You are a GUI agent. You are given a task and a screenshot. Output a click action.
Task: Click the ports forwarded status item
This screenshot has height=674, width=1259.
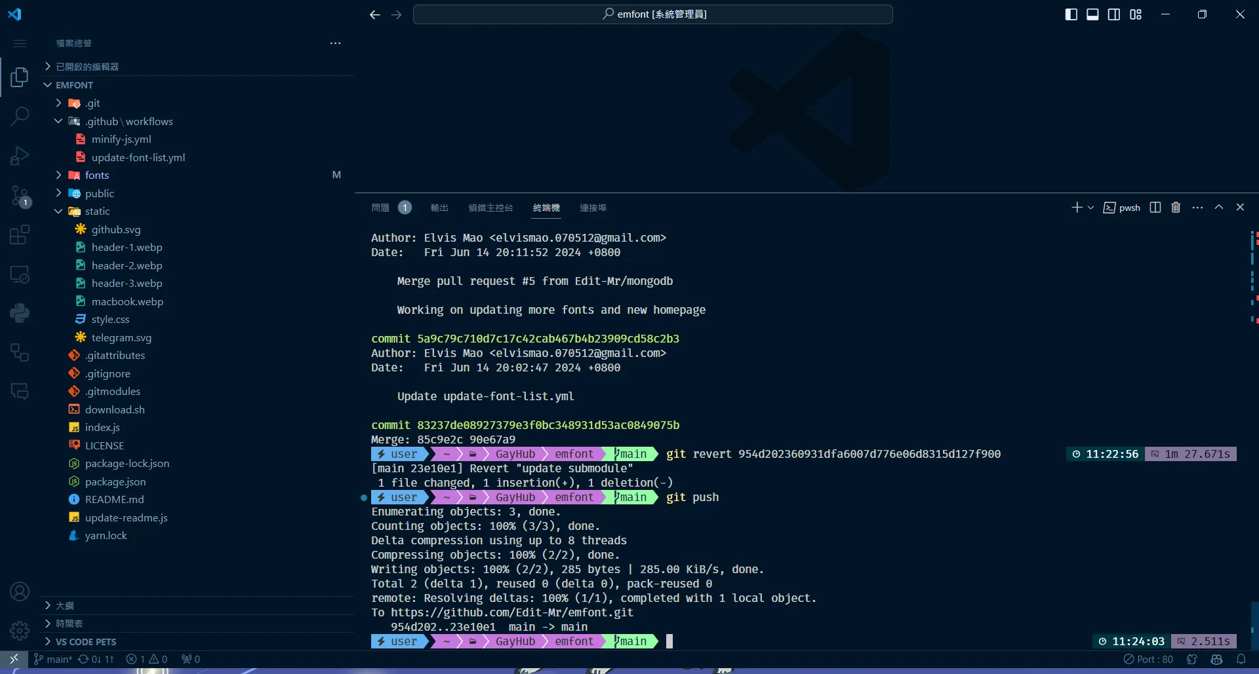[191, 659]
